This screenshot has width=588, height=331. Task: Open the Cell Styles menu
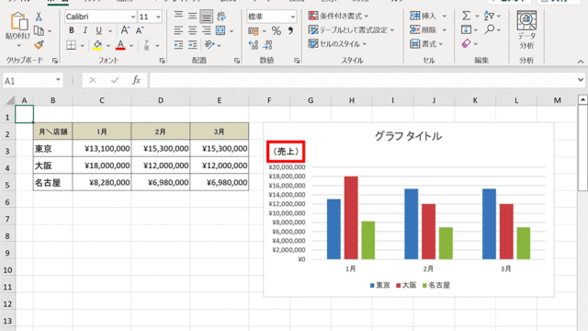tap(337, 44)
